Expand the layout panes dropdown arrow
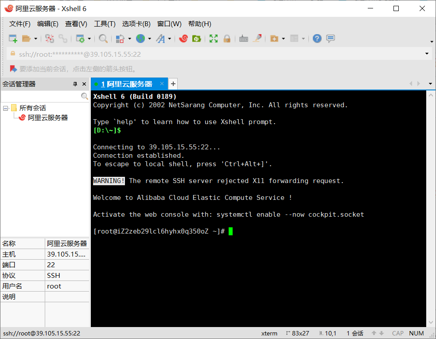This screenshot has width=436, height=339. (304, 39)
